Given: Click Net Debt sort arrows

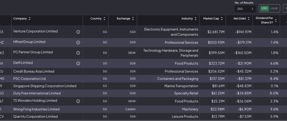Looking at the screenshot, I should tap(249, 19).
